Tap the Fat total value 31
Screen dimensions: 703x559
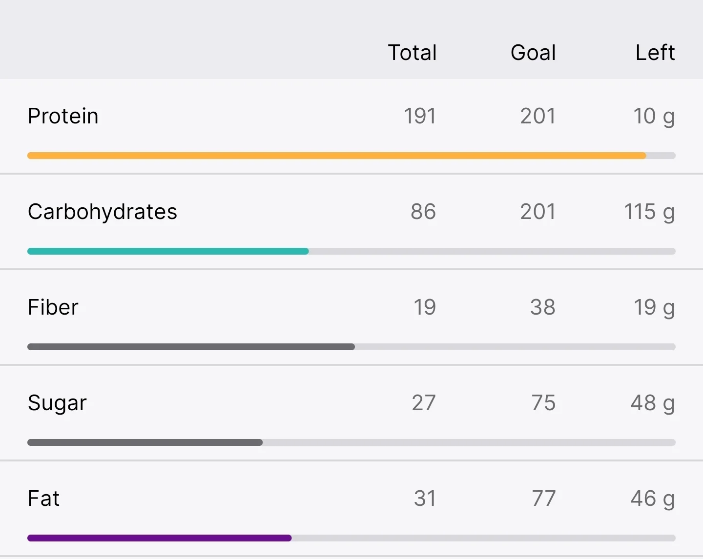(x=425, y=499)
